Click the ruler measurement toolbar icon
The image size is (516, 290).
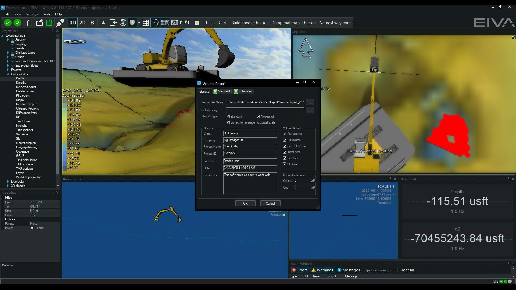pyautogui.click(x=184, y=22)
